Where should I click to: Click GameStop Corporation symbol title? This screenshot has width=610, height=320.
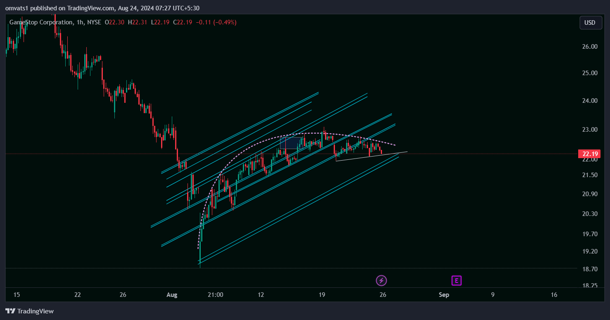(40, 22)
